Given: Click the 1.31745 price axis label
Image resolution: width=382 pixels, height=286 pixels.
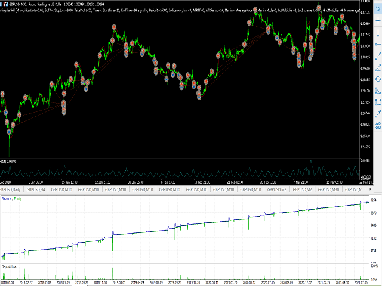Looking at the screenshot, I should [x=365, y=35].
